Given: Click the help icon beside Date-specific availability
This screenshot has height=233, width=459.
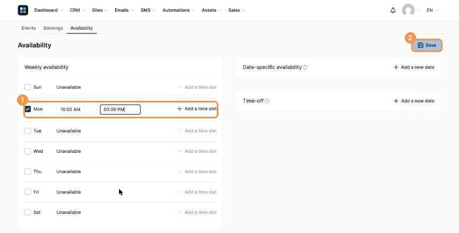Looking at the screenshot, I should (305, 67).
